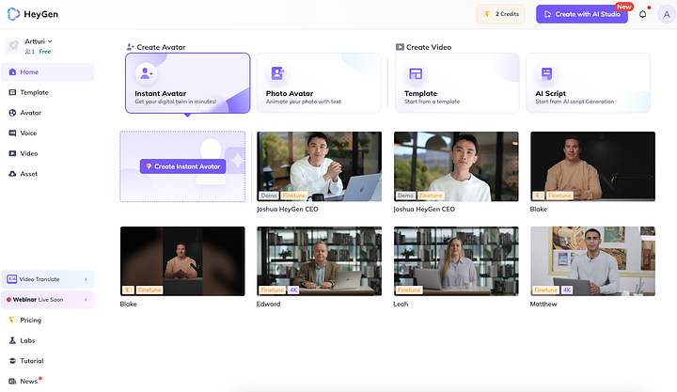Open the Edward avatar thumbnail

pos(319,261)
